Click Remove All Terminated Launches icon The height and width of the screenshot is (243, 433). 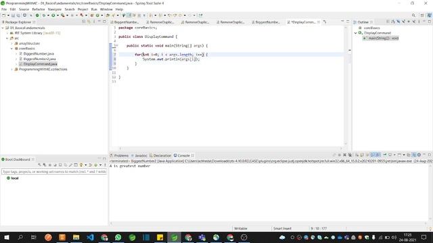(x=350, y=155)
